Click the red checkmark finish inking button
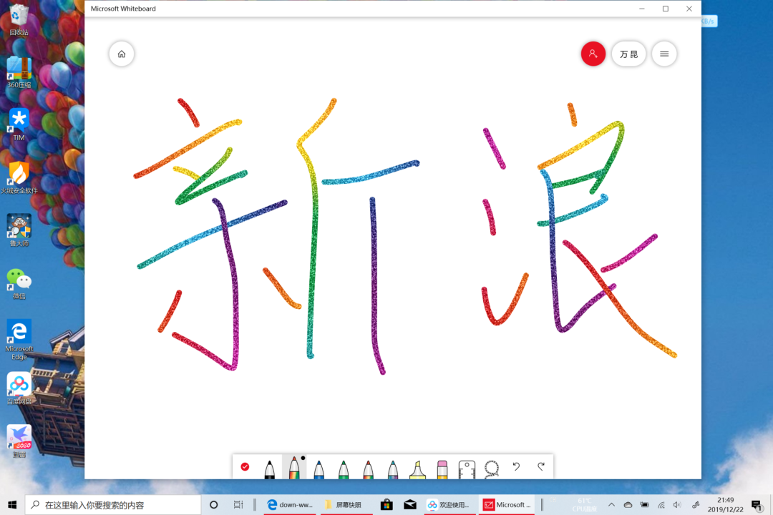Viewport: 773px width, 515px height. [245, 466]
